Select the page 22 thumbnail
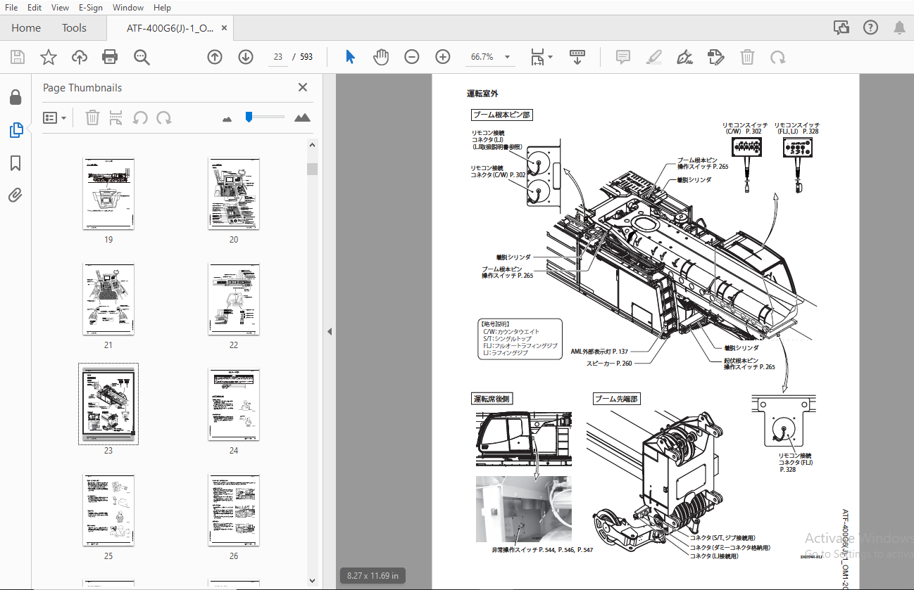This screenshot has height=590, width=914. click(x=234, y=299)
